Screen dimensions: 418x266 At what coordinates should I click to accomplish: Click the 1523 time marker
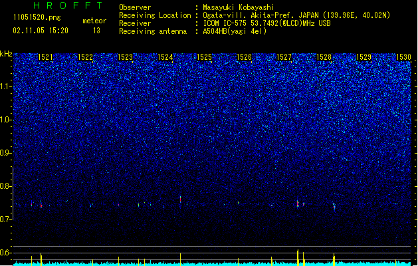[125, 57]
